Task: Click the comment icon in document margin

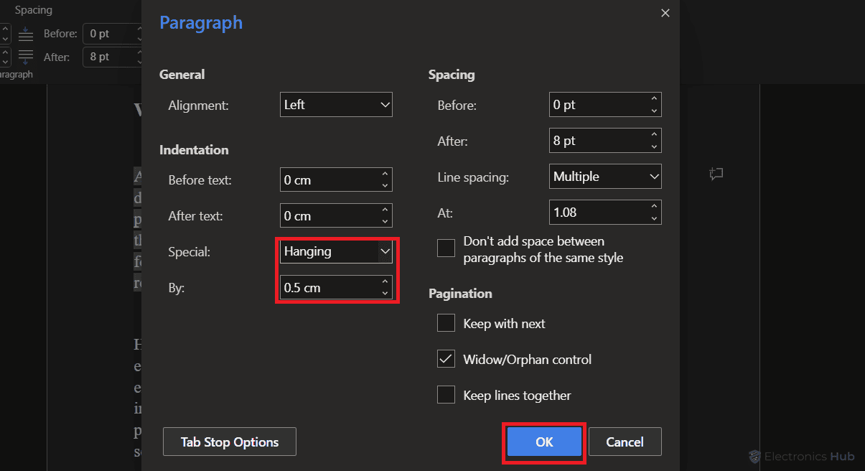Action: click(x=715, y=174)
